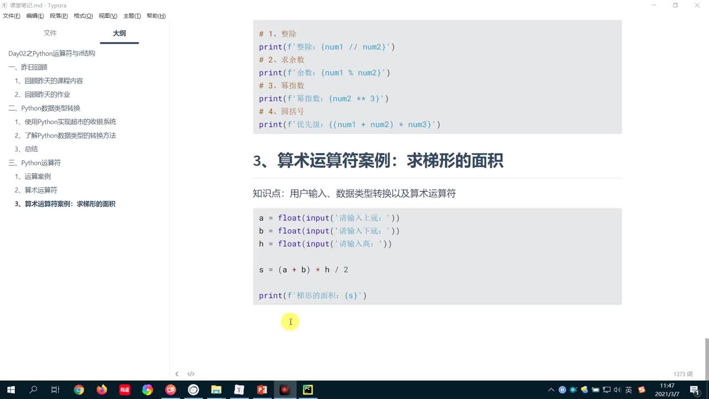Image resolution: width=709 pixels, height=399 pixels.
Task: Switch to PyCharm in the taskbar
Action: click(308, 390)
